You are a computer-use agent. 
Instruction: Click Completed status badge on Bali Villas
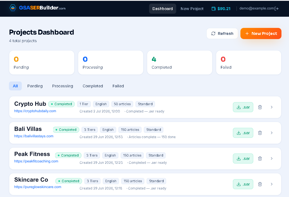66,130
